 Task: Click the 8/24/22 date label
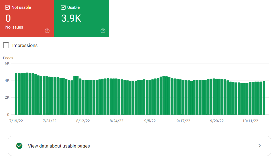116,121
